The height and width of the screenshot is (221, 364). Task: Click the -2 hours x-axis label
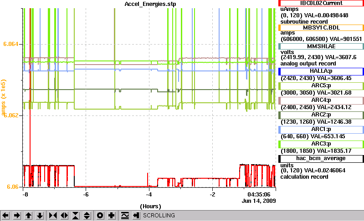[212, 195]
